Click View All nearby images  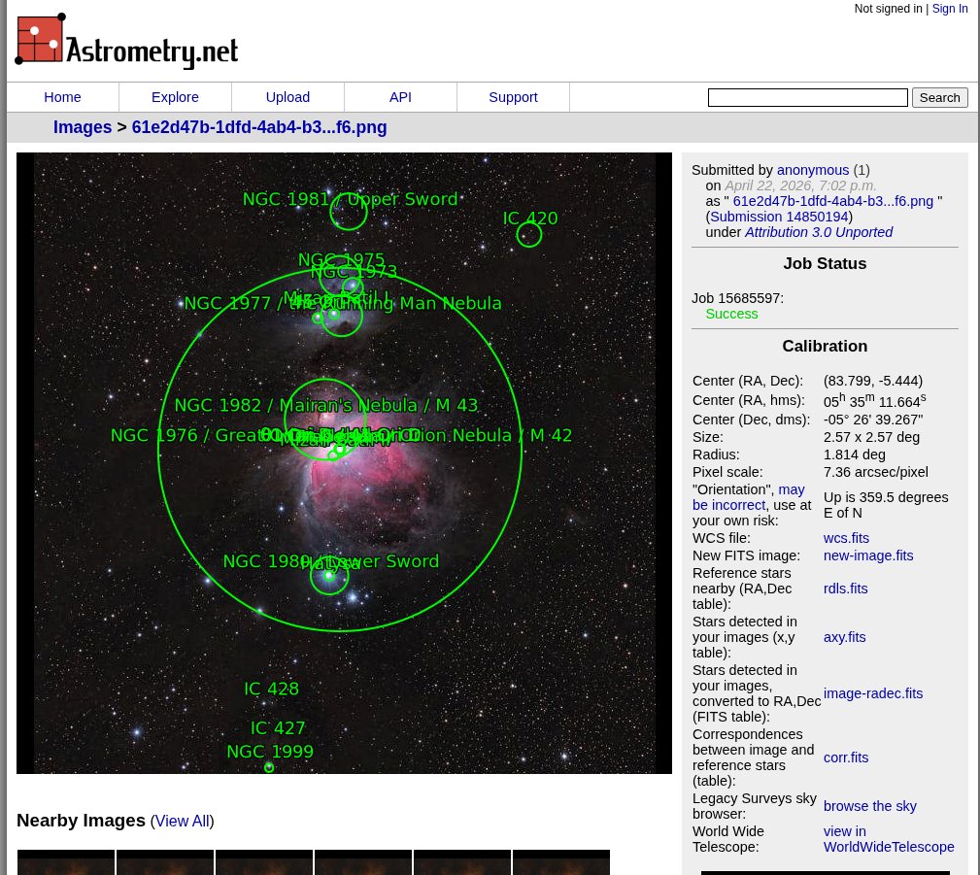[182, 821]
